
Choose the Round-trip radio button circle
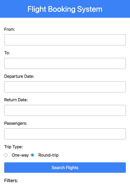pos(32,155)
